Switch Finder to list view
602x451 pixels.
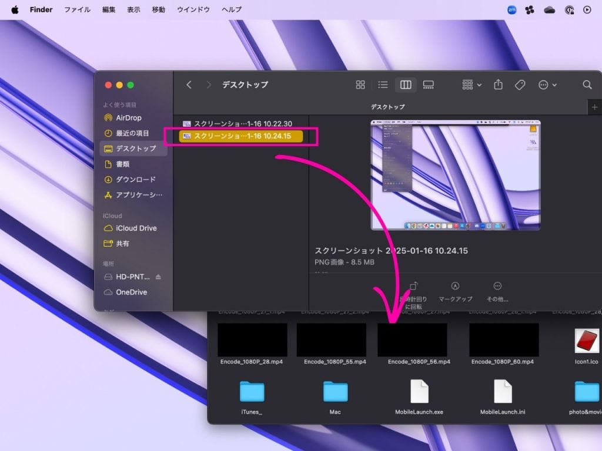pyautogui.click(x=383, y=85)
